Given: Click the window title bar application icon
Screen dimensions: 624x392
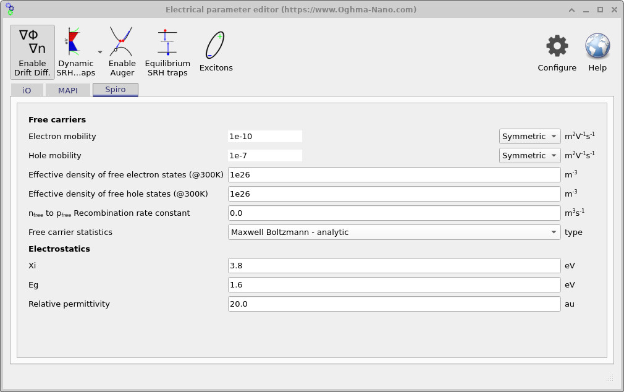Looking at the screenshot, I should point(9,9).
